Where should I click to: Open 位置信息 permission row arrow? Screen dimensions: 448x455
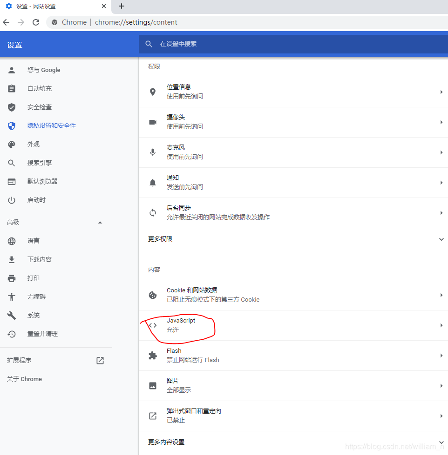pos(441,92)
